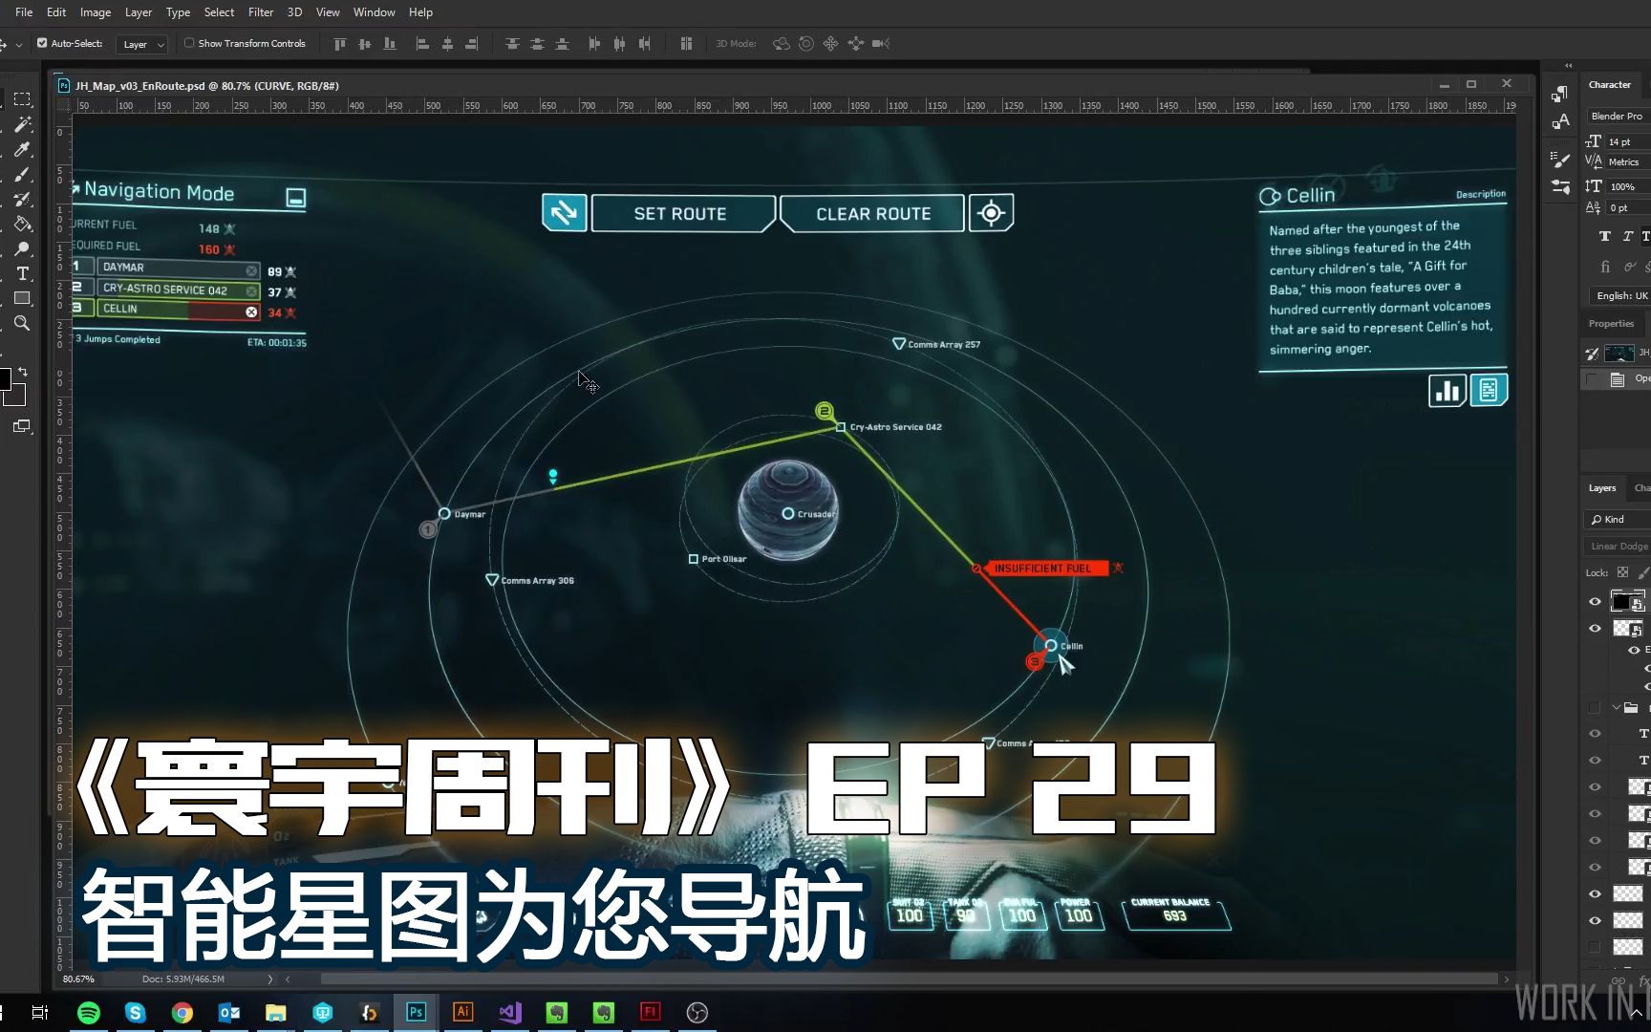
Task: Swap foreground and background colors
Action: point(23,371)
